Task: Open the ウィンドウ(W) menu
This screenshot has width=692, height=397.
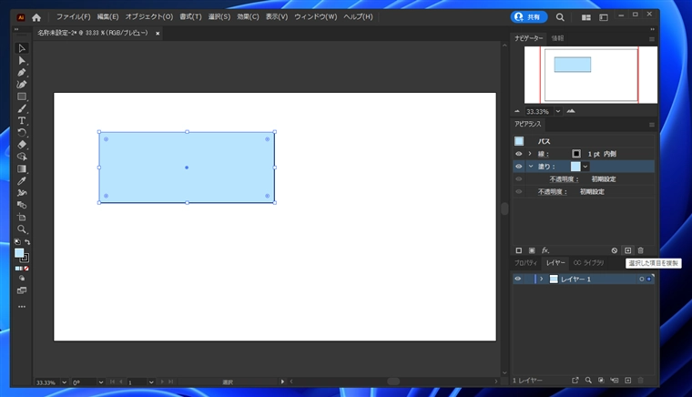Action: click(x=316, y=16)
